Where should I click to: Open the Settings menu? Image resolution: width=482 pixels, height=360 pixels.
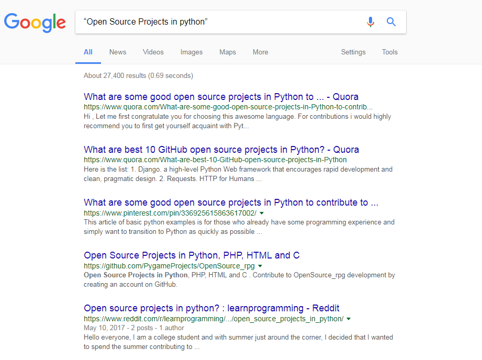point(353,52)
